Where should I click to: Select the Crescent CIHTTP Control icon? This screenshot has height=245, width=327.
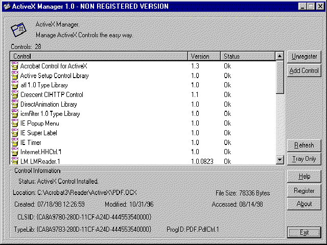click(x=14, y=94)
